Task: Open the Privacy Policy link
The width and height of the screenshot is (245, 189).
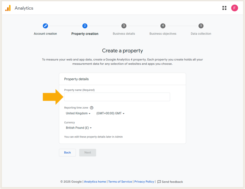Action: coord(144,182)
